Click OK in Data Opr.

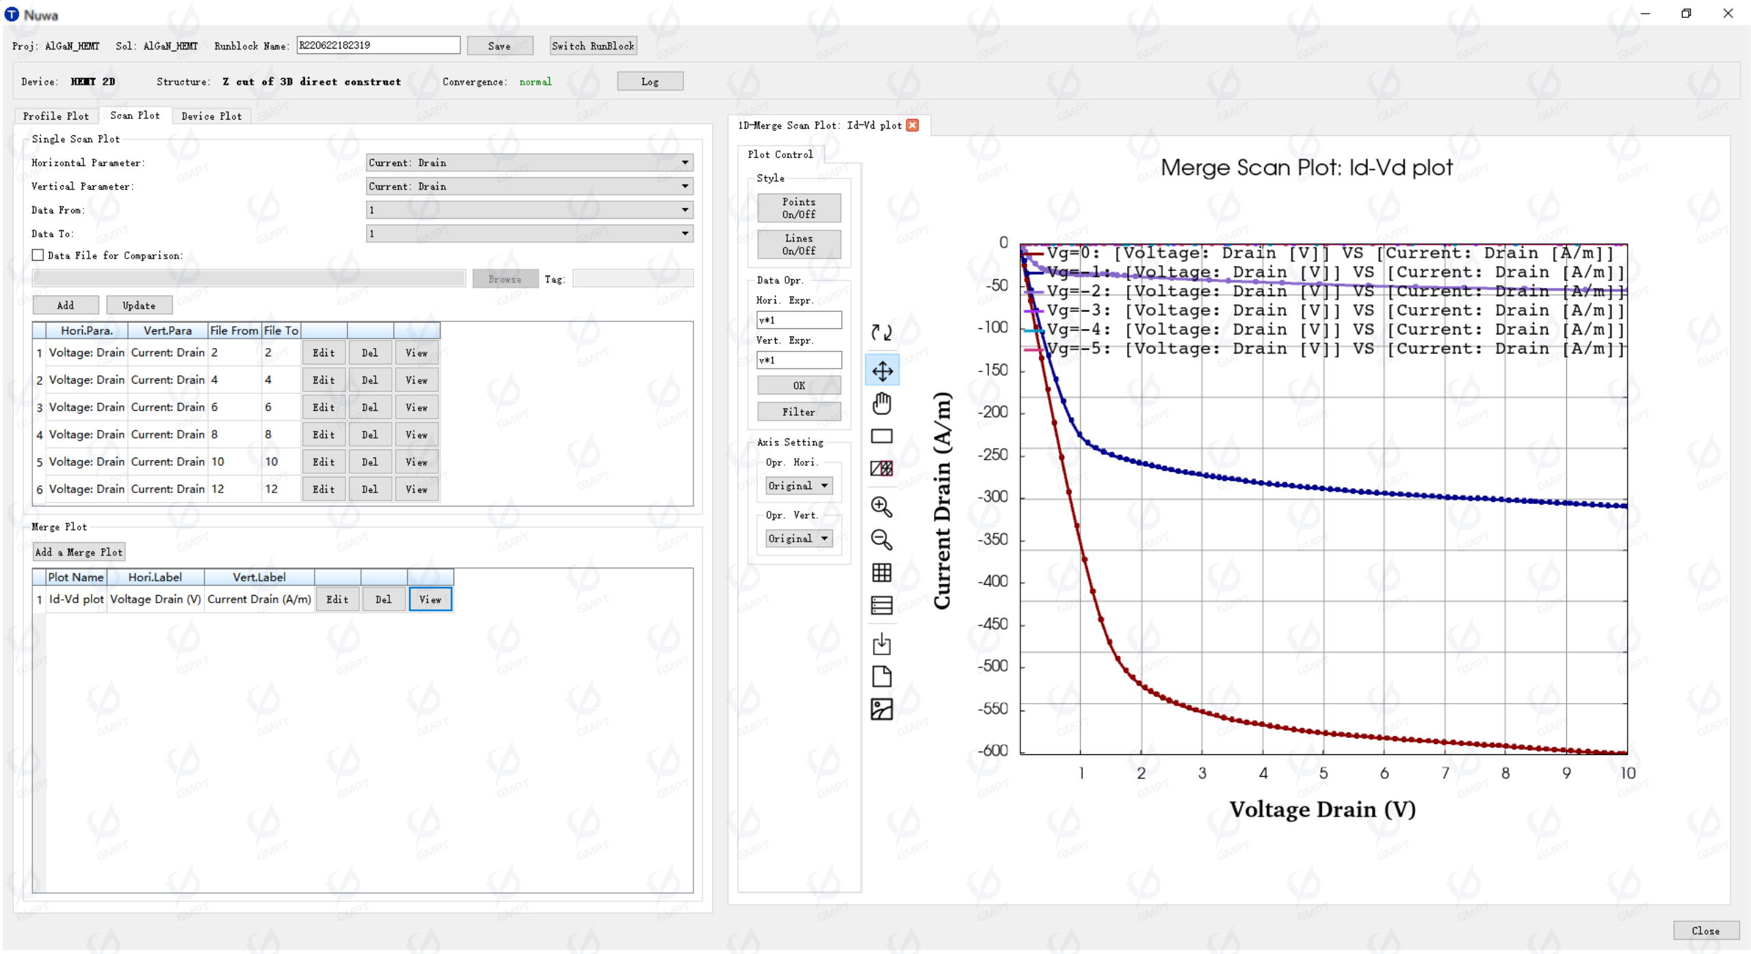pos(799,386)
